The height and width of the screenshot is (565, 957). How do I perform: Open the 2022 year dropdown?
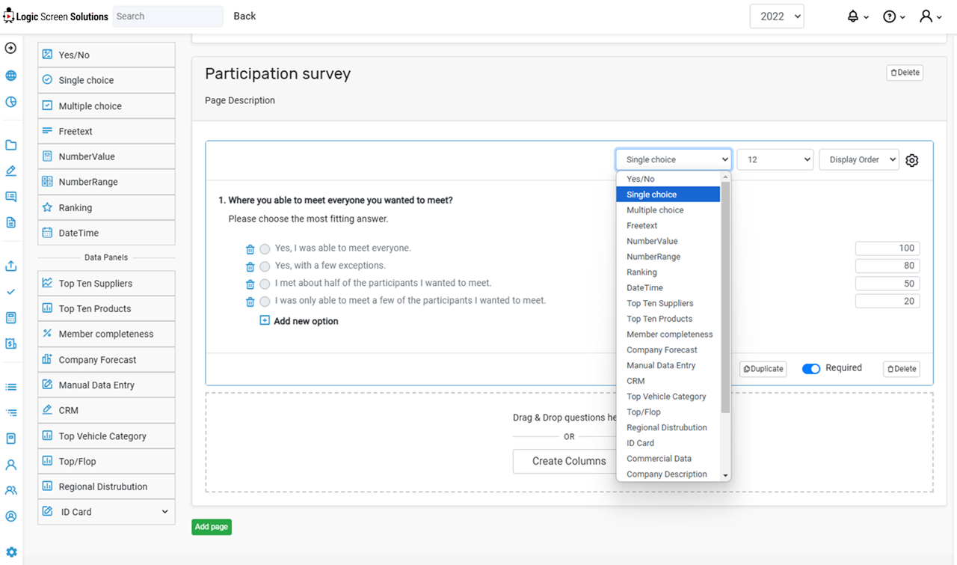[x=777, y=16]
